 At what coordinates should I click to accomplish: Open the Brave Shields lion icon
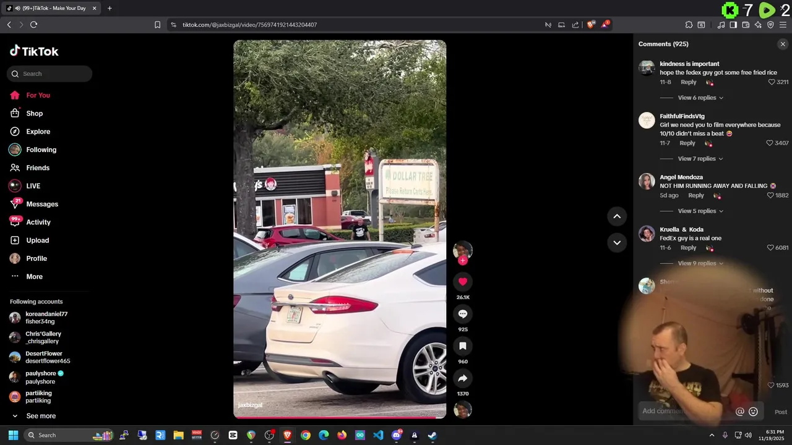(591, 25)
